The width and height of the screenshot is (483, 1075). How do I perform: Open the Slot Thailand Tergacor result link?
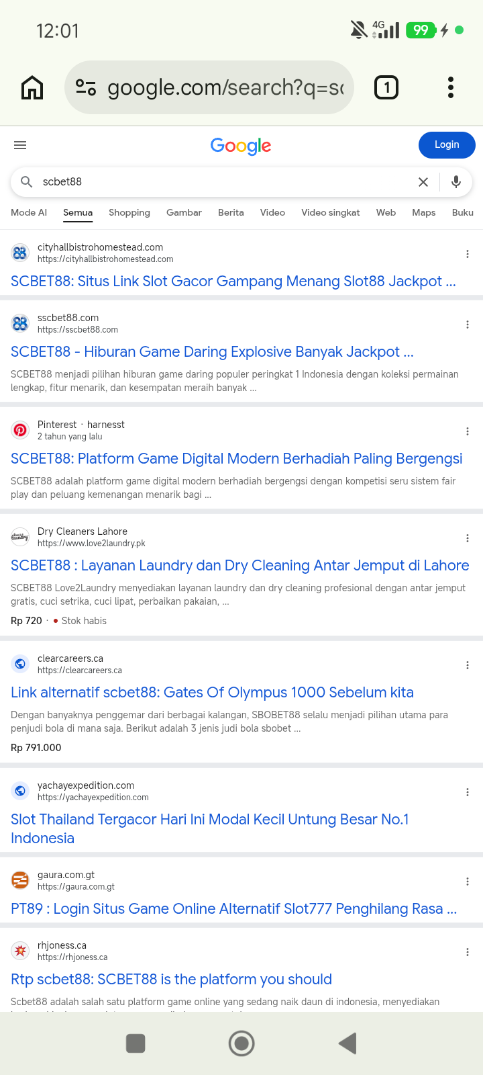(x=210, y=829)
